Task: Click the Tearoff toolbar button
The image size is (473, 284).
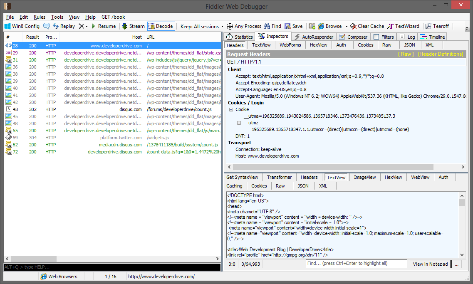Action: (437, 26)
